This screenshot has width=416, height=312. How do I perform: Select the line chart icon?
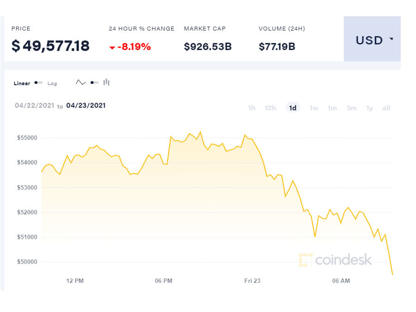click(81, 83)
